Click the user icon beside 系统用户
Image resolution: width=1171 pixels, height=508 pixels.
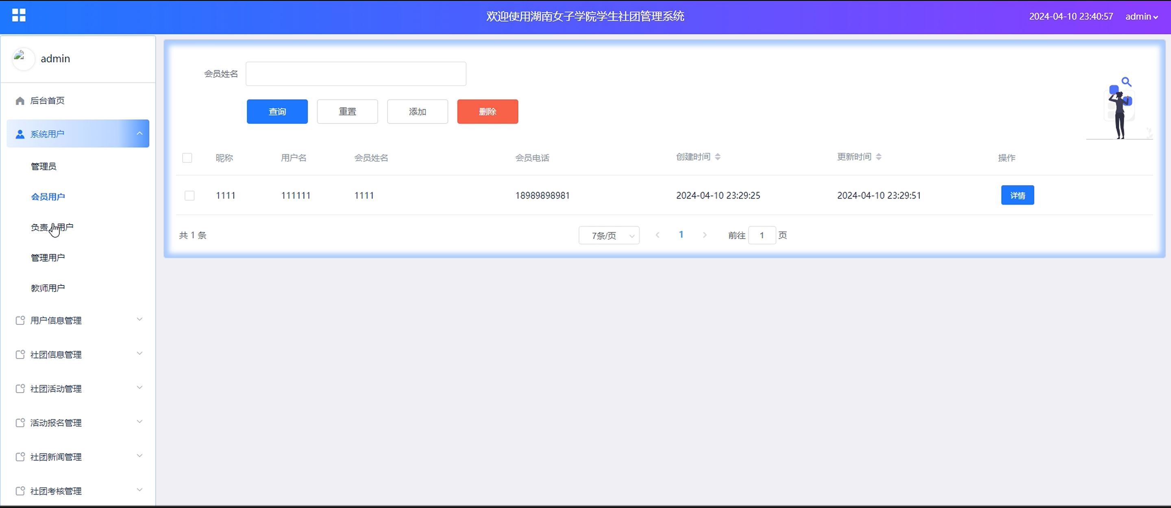point(20,134)
